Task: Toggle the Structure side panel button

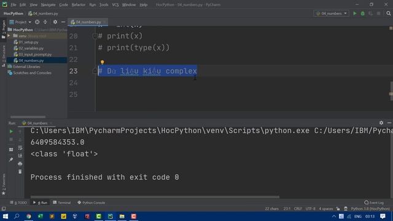Action: click(4, 56)
